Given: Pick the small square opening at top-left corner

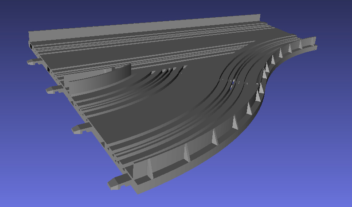Looking at the screenshot, I should (30, 45).
